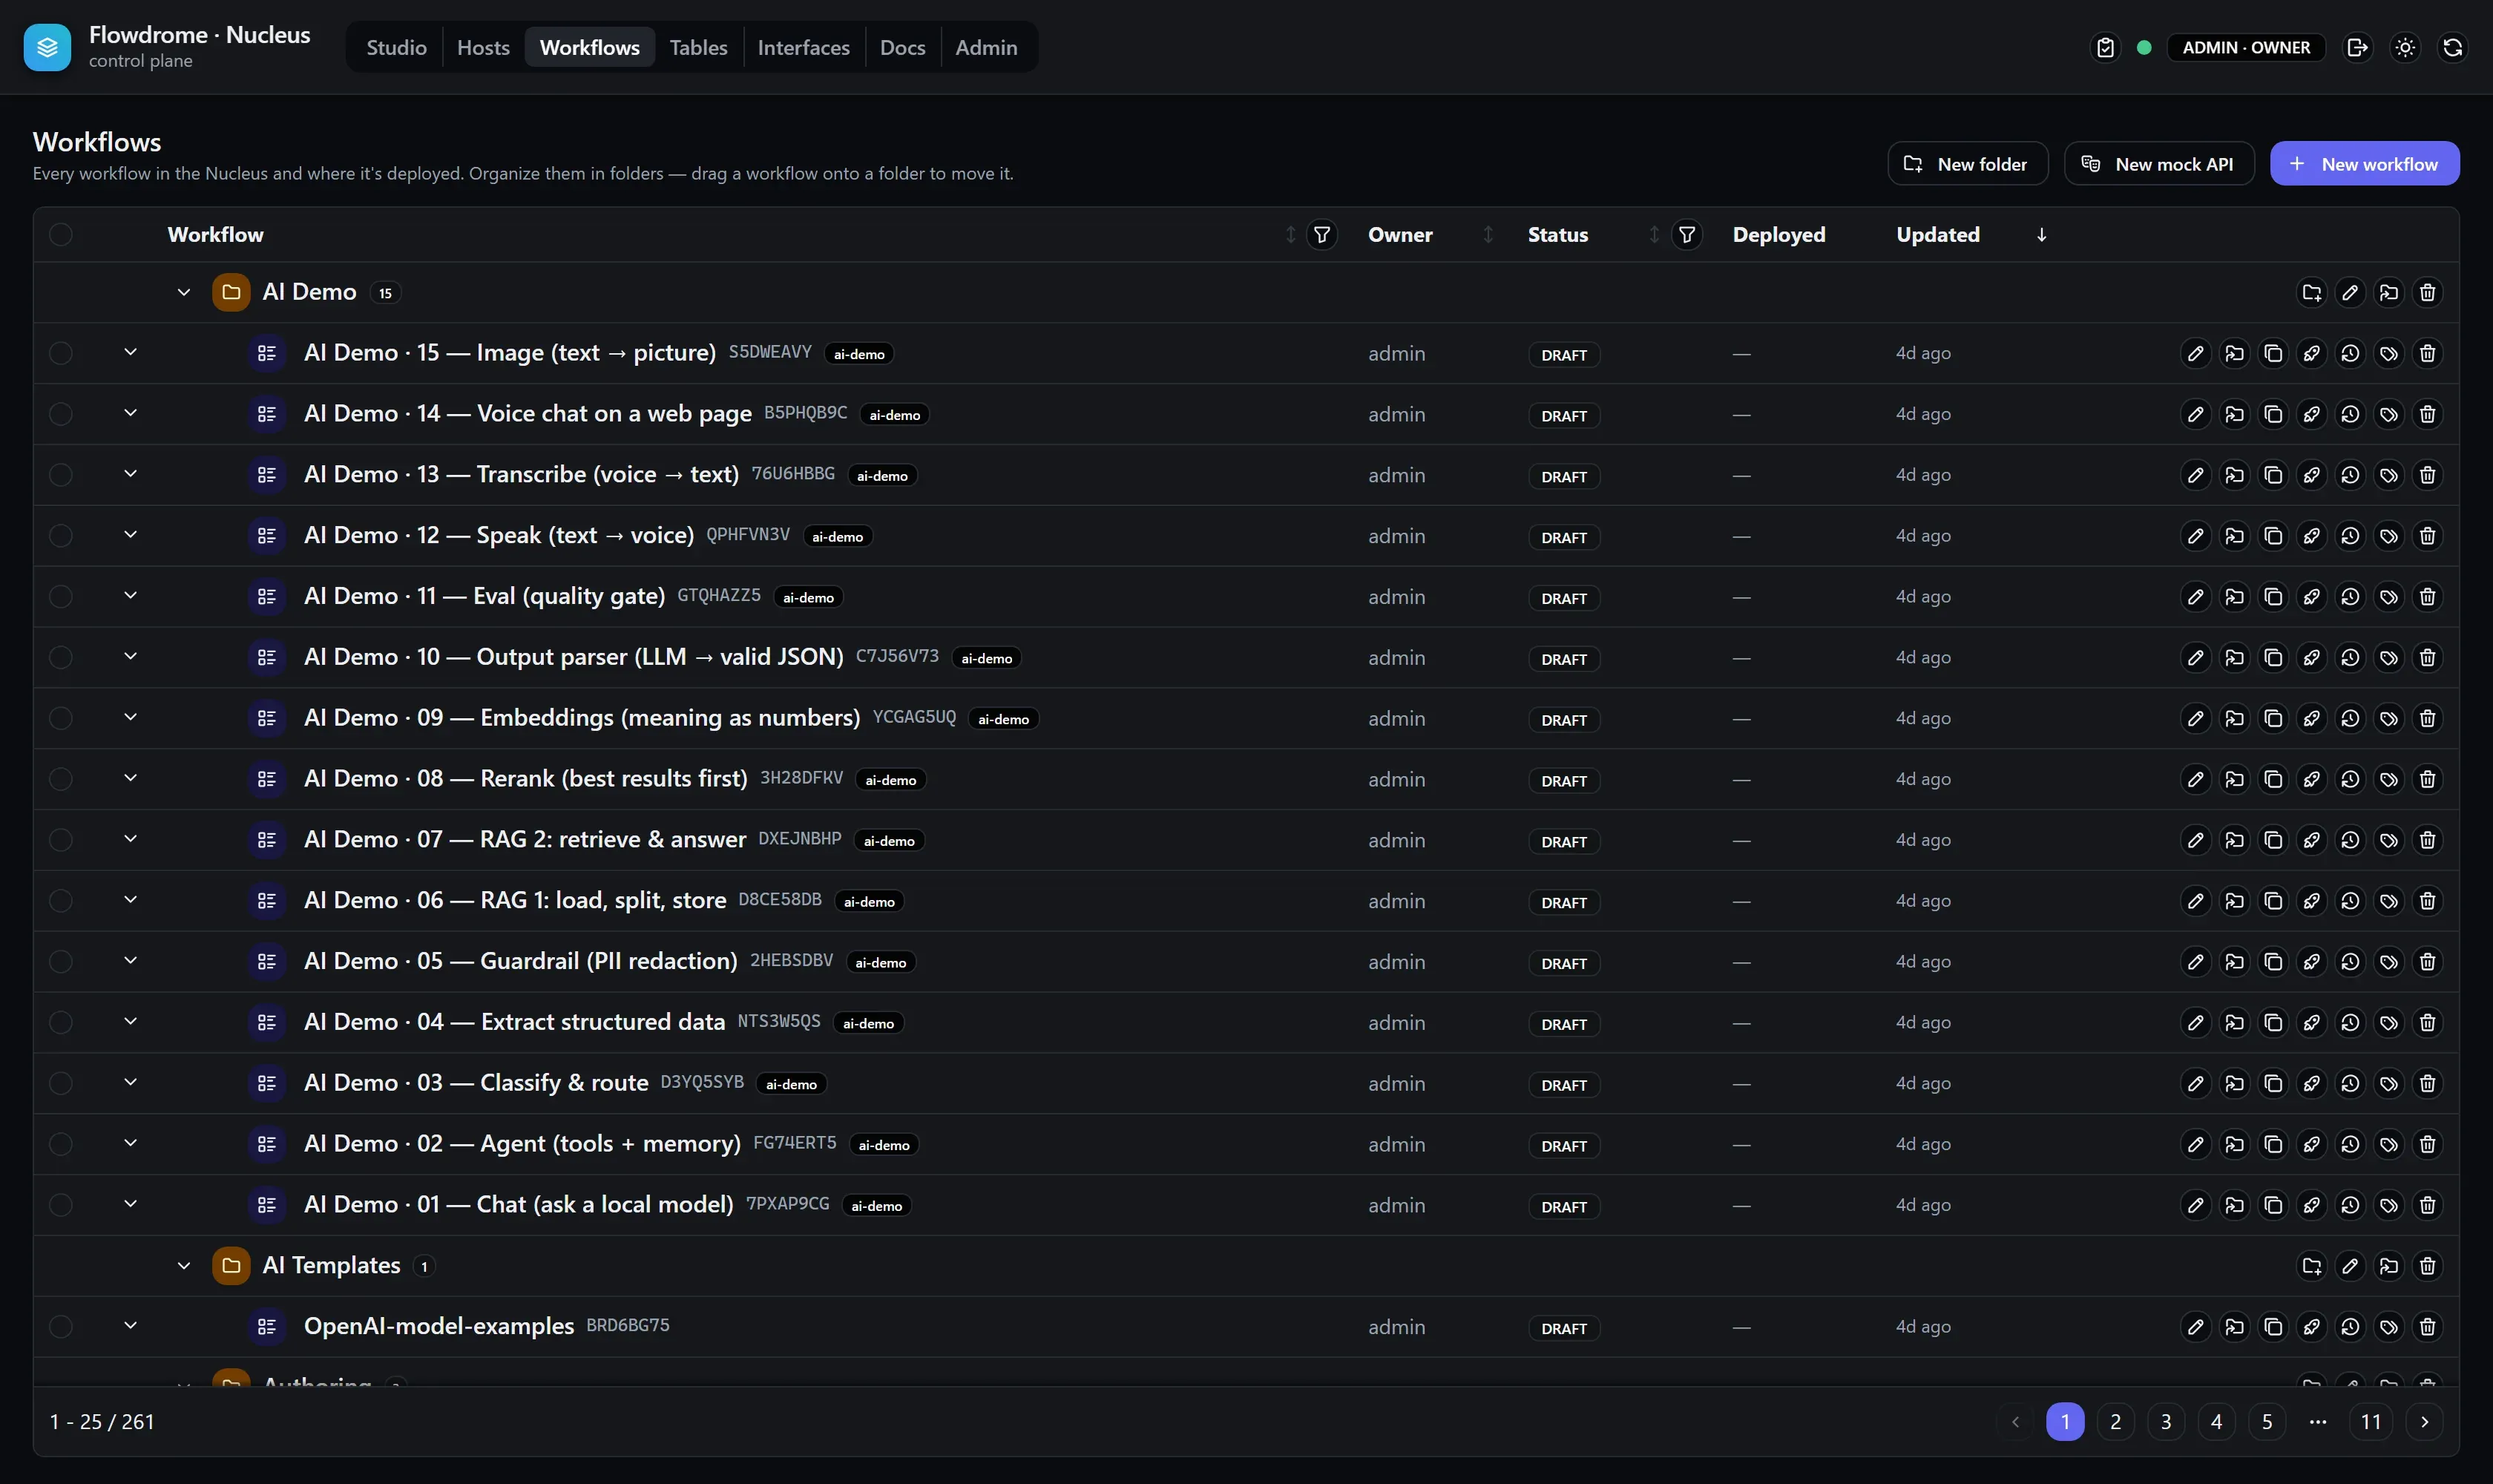Go to the Admin tab

click(x=986, y=47)
